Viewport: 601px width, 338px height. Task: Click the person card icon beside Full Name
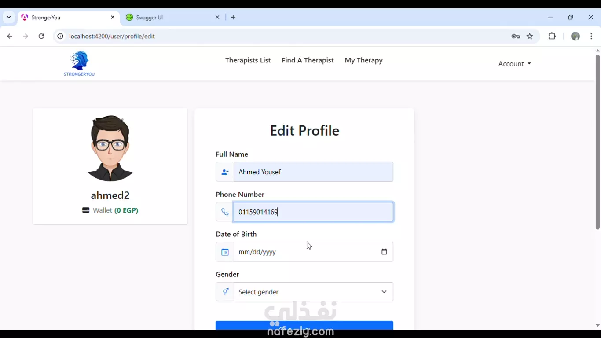[x=225, y=172]
